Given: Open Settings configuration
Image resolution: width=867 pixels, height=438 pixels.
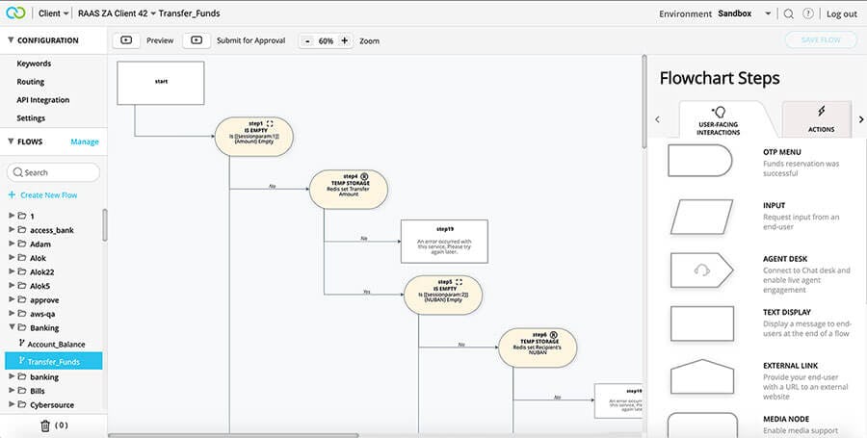Looking at the screenshot, I should [31, 118].
